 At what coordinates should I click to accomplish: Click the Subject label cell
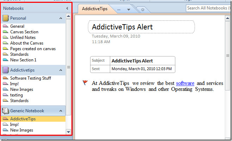(100, 61)
